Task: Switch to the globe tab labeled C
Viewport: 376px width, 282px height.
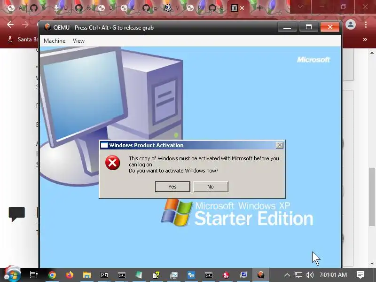Action: [127, 8]
